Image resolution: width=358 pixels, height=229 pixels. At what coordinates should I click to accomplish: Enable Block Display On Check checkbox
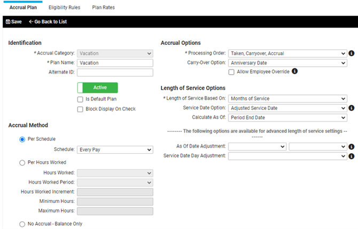[80, 109]
